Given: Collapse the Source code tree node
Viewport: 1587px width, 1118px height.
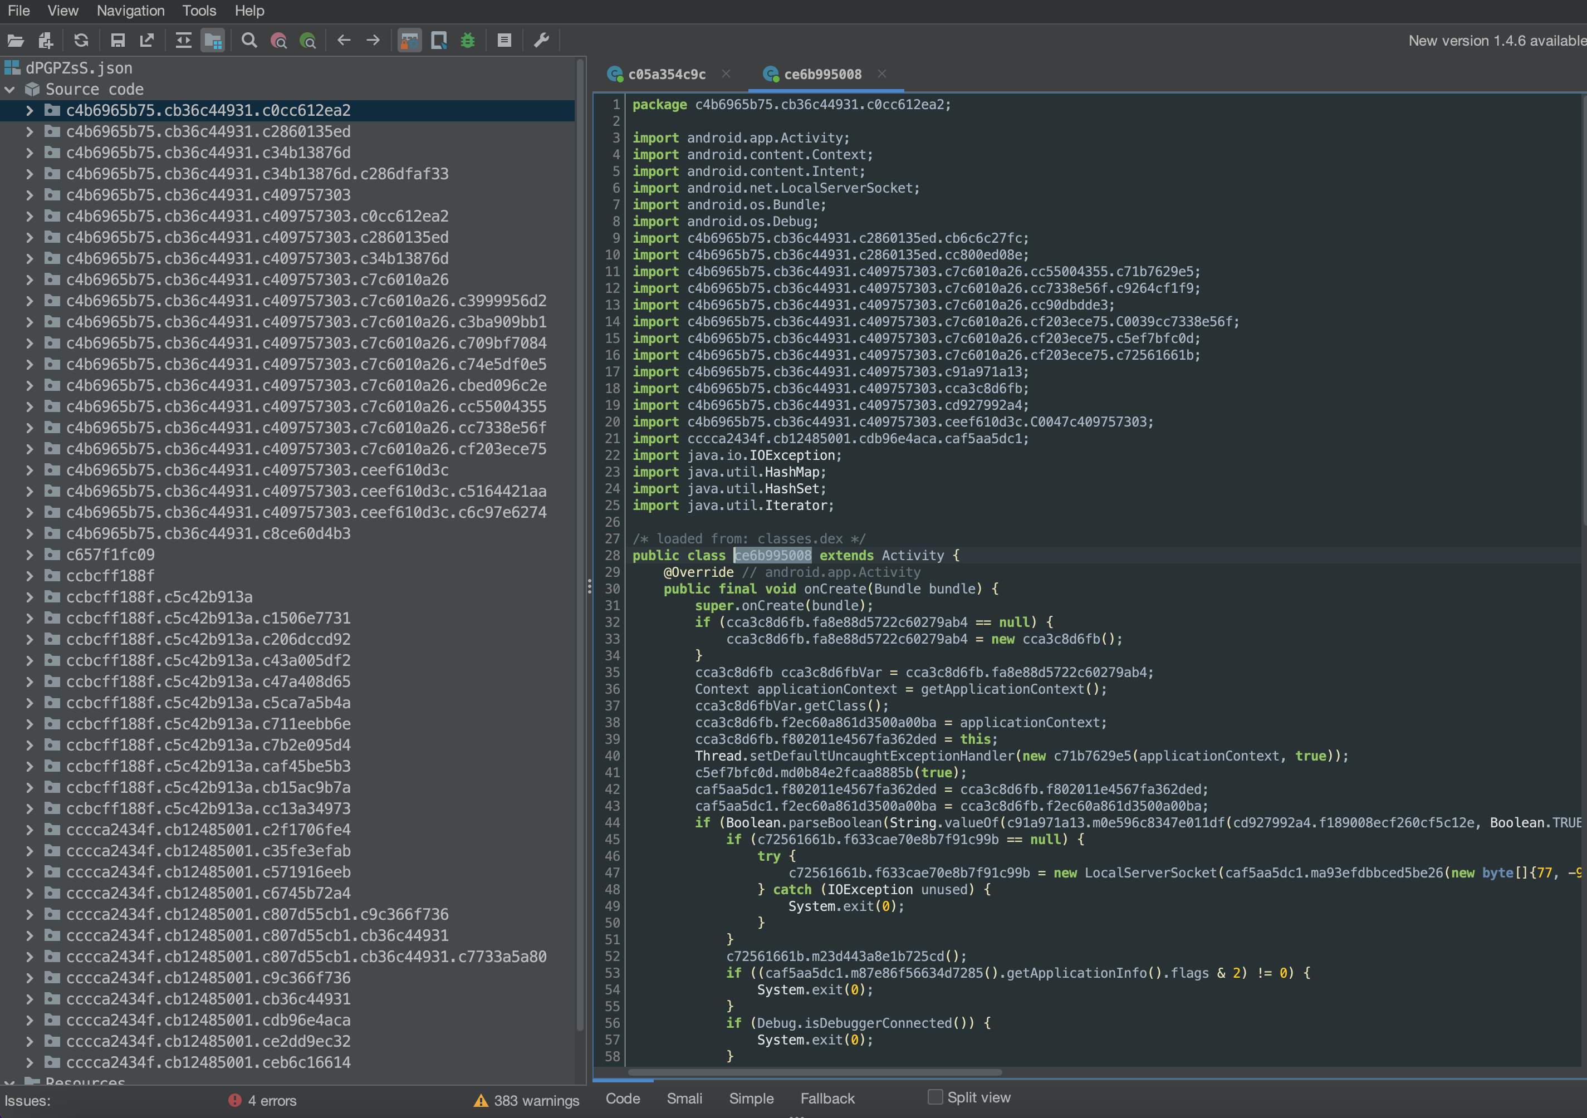Looking at the screenshot, I should (9, 89).
